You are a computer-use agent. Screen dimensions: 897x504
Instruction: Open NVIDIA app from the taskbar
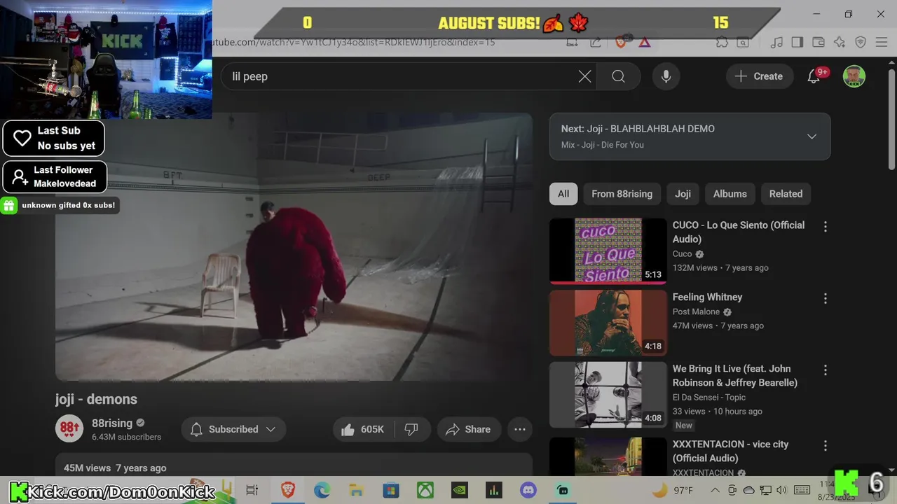[459, 490]
